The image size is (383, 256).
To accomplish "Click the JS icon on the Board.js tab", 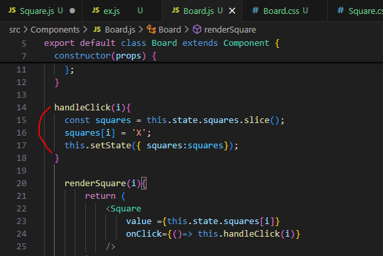I will 175,10.
